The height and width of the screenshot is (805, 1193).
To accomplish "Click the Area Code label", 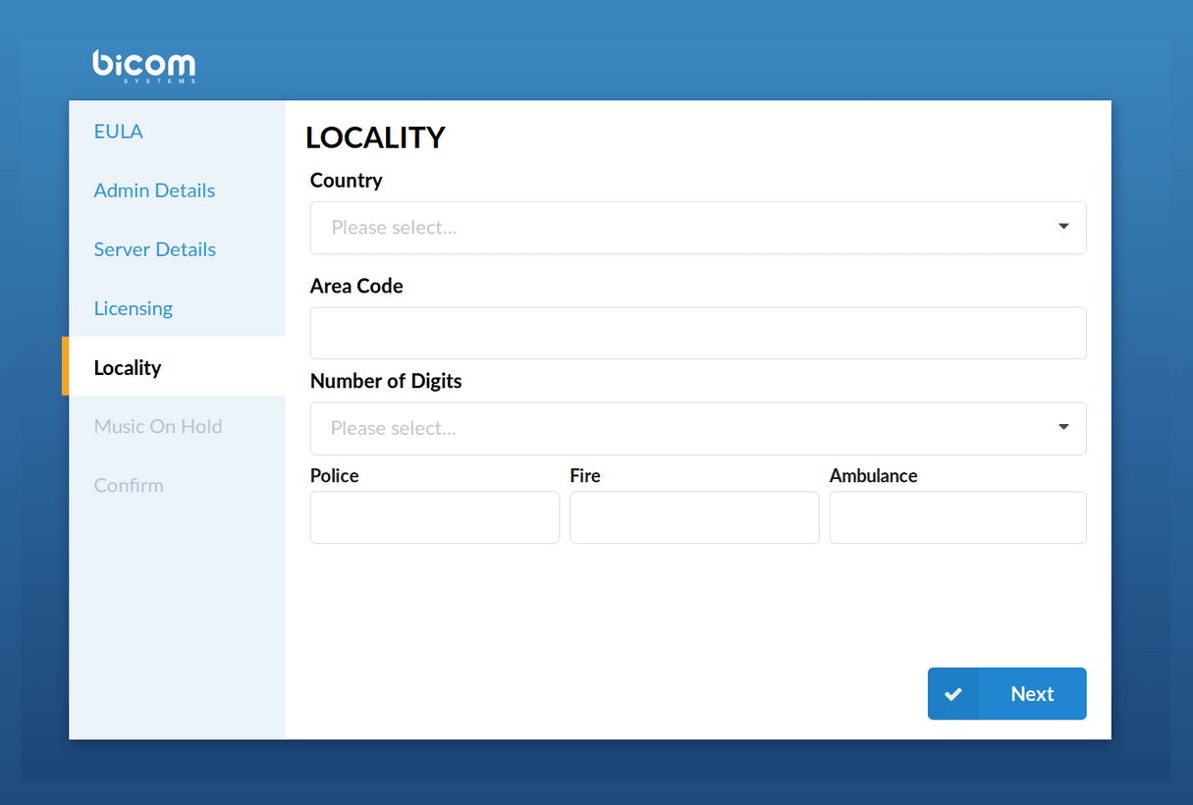I will click(356, 286).
